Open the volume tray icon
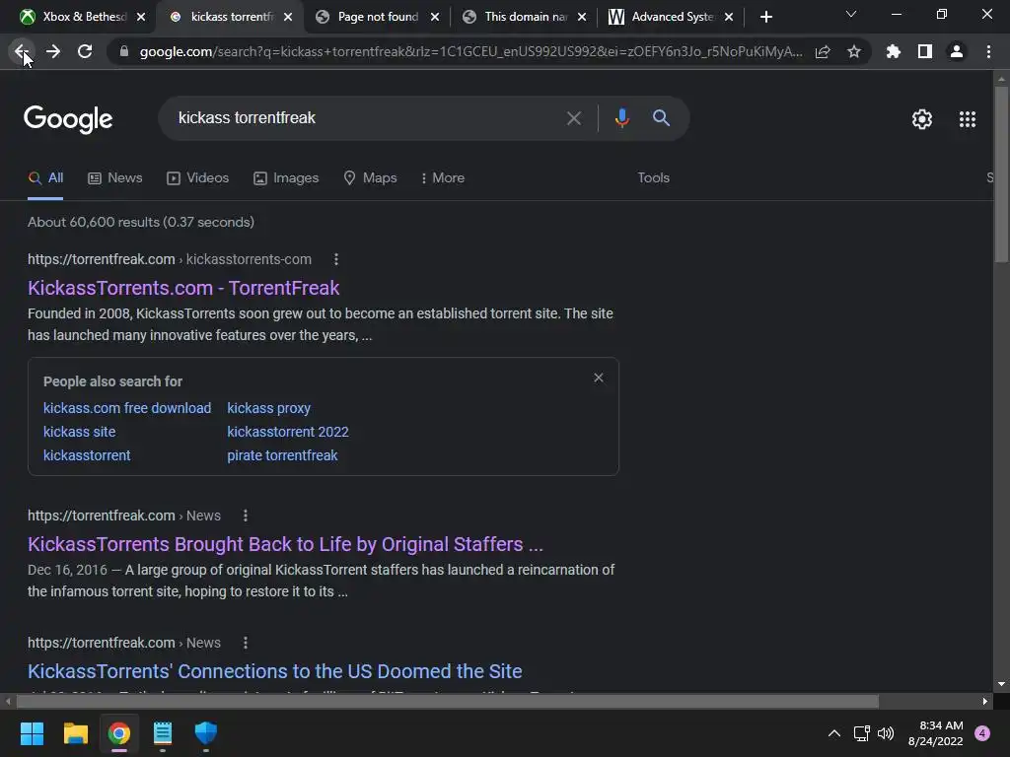Viewport: 1010px width, 757px height. tap(886, 733)
